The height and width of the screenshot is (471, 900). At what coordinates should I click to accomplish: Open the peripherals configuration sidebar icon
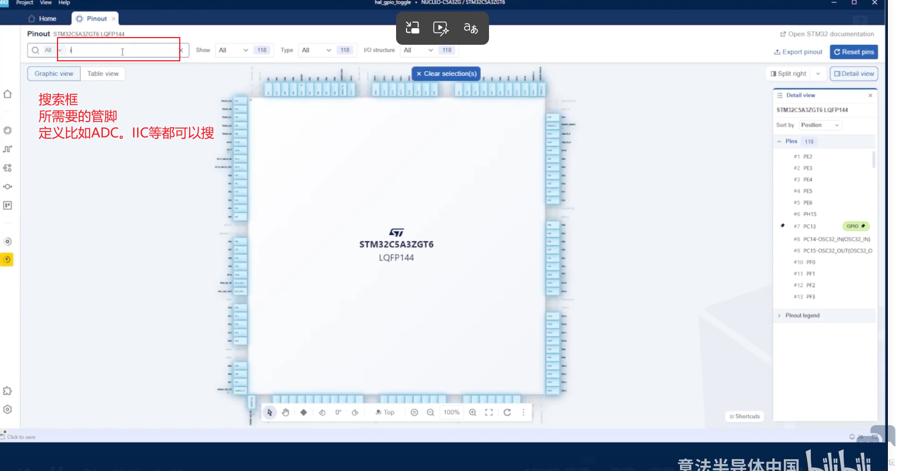click(8, 168)
